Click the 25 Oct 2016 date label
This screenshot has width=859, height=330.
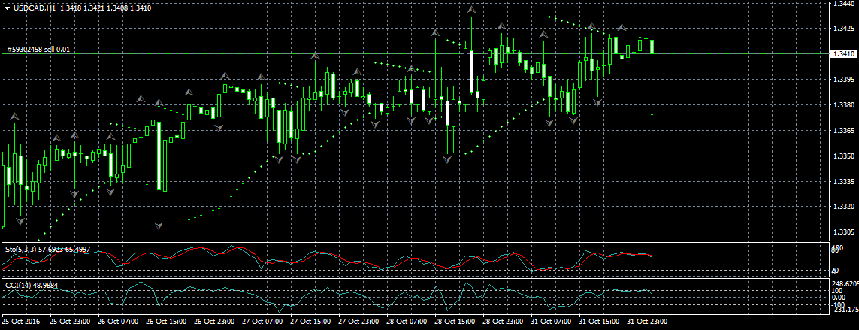pyautogui.click(x=20, y=321)
